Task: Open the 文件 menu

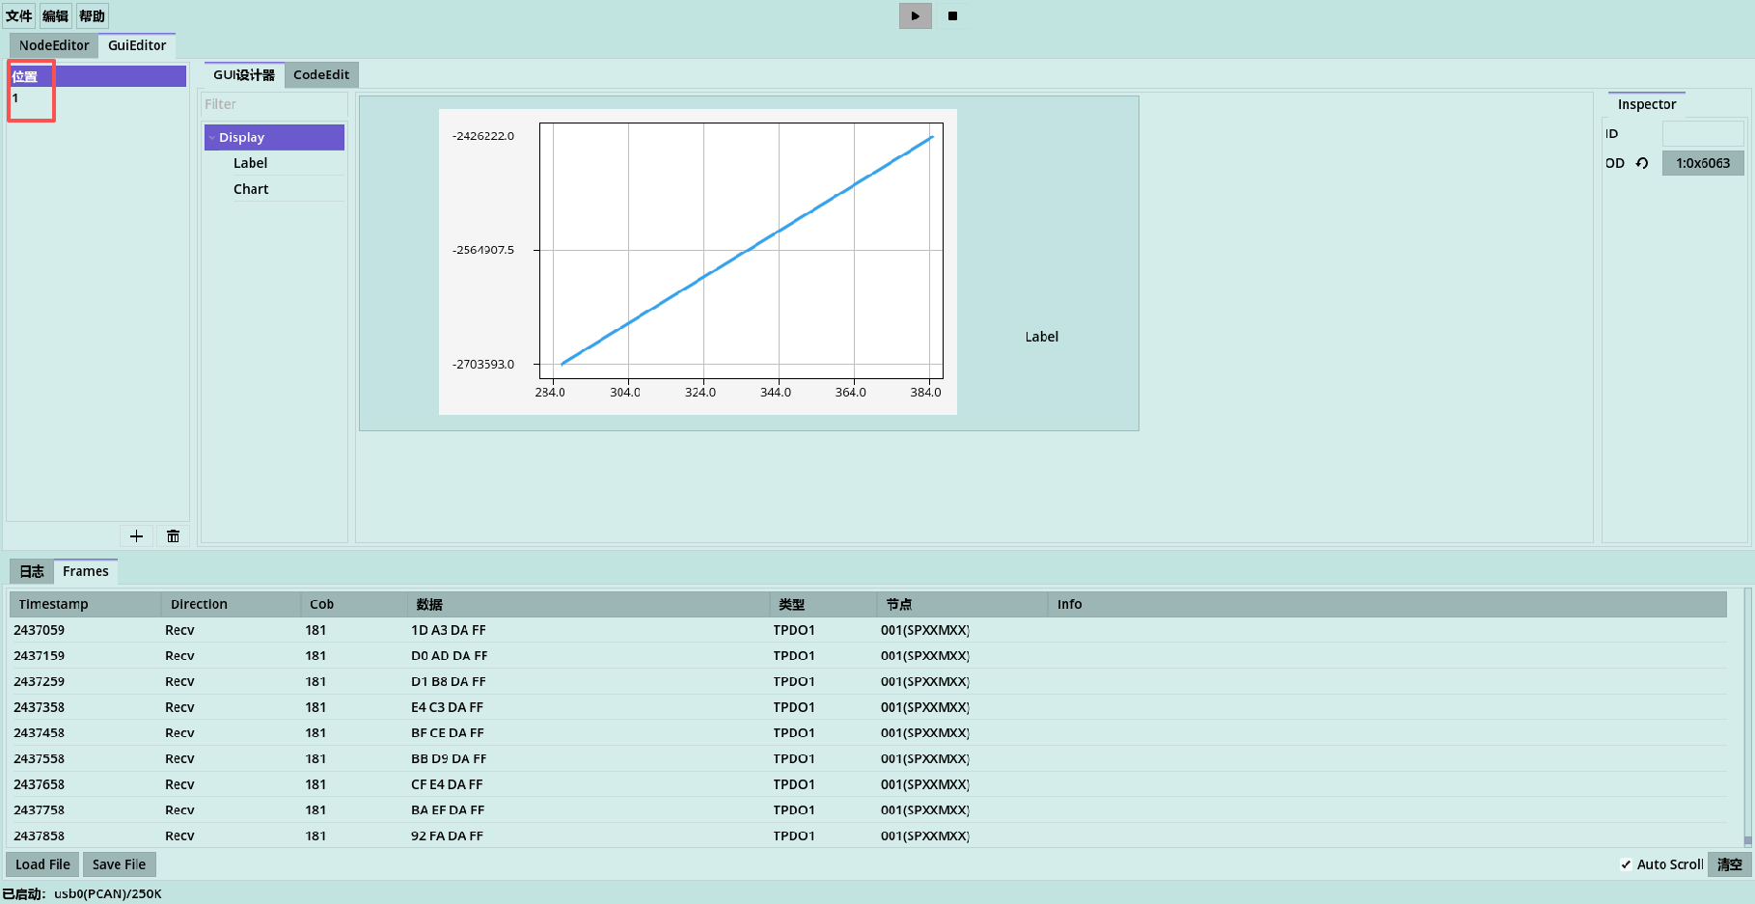Action: click(x=19, y=15)
